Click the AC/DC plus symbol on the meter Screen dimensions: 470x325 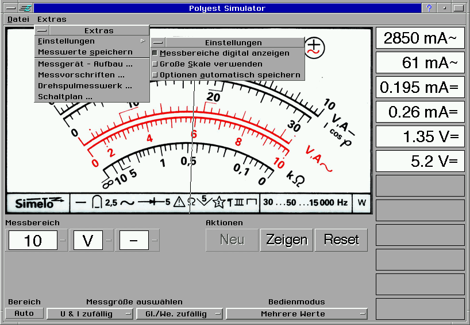click(x=314, y=47)
